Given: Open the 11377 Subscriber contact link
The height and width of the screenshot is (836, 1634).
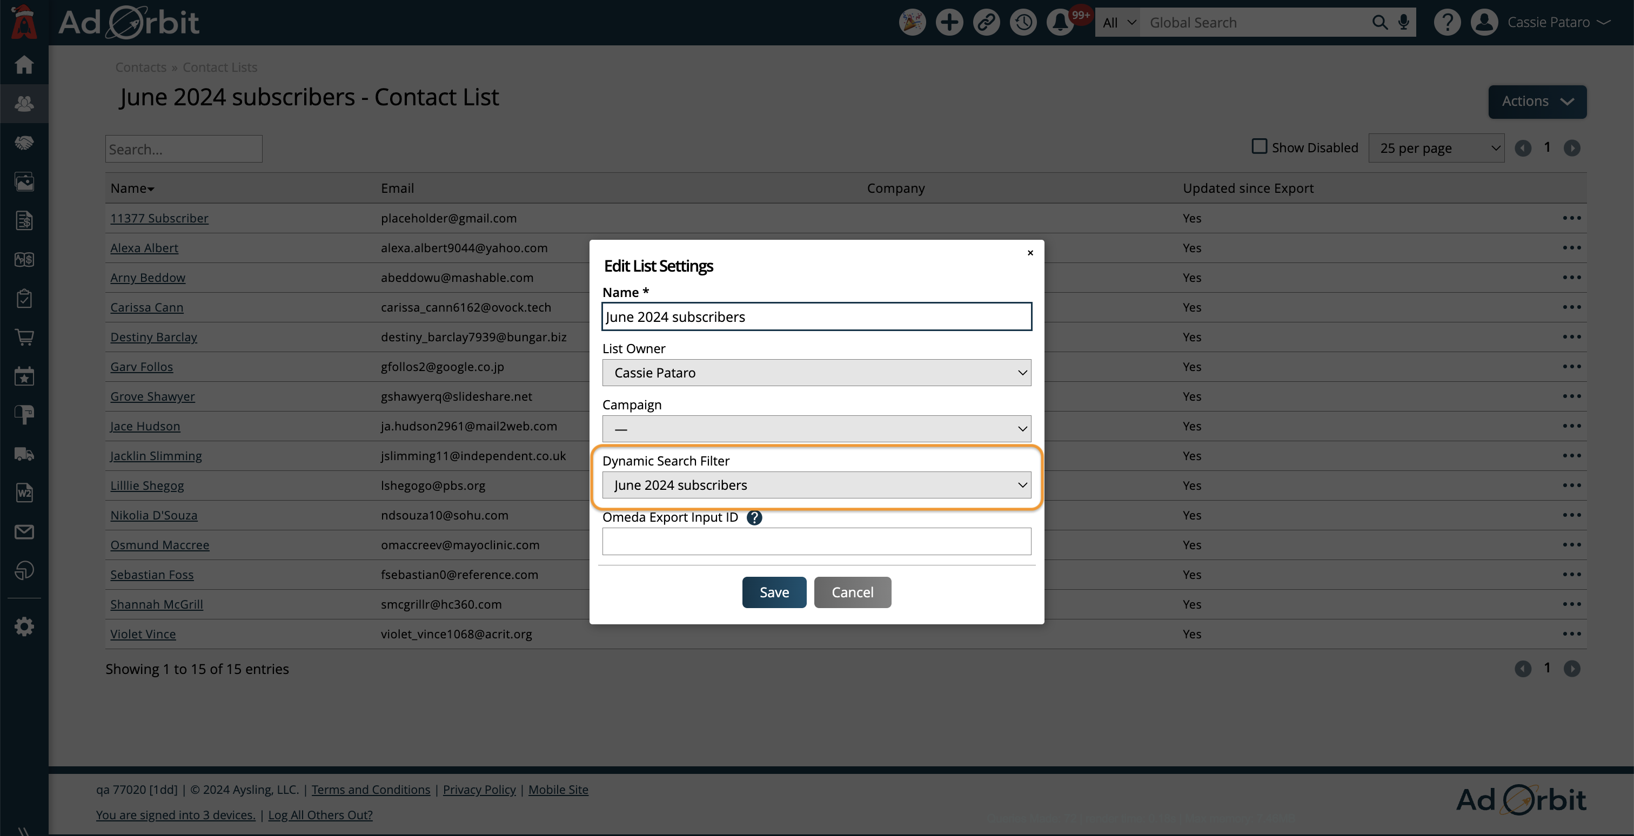Looking at the screenshot, I should pos(159,218).
